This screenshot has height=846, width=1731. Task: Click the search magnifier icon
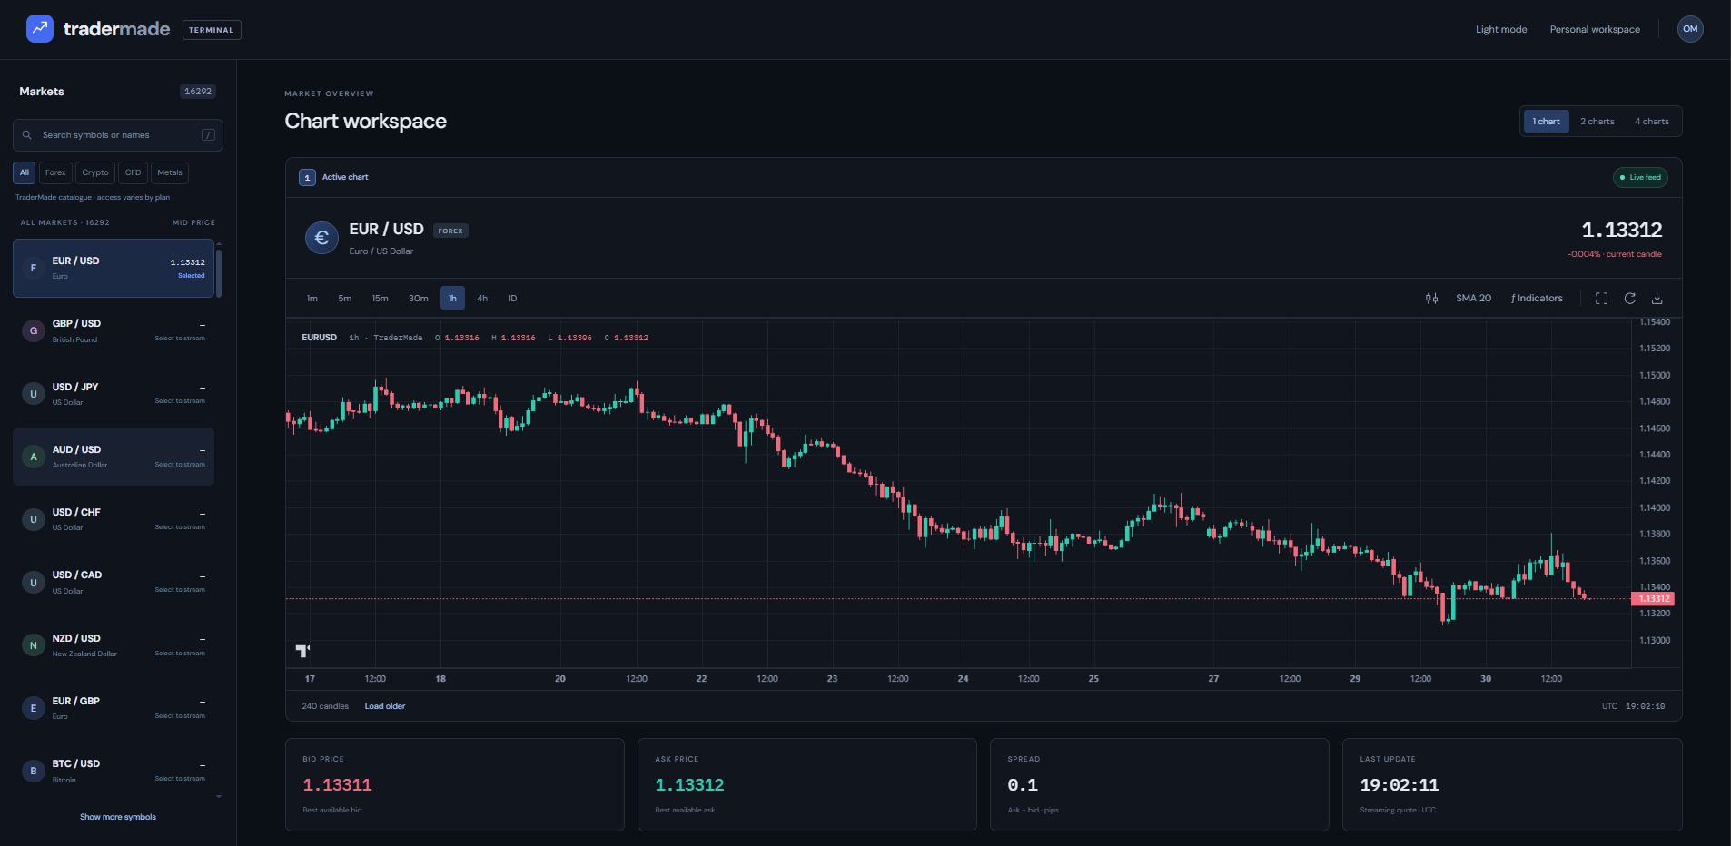coord(27,135)
